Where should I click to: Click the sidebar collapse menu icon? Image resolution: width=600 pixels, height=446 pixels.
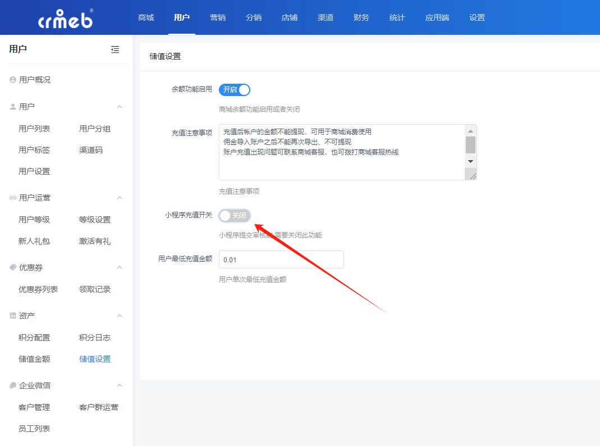[115, 49]
